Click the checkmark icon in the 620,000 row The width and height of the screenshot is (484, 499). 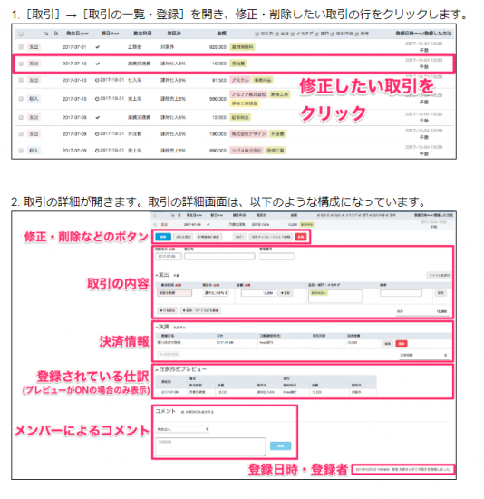click(x=98, y=47)
